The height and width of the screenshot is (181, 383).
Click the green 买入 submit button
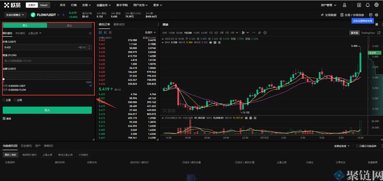tap(47, 110)
